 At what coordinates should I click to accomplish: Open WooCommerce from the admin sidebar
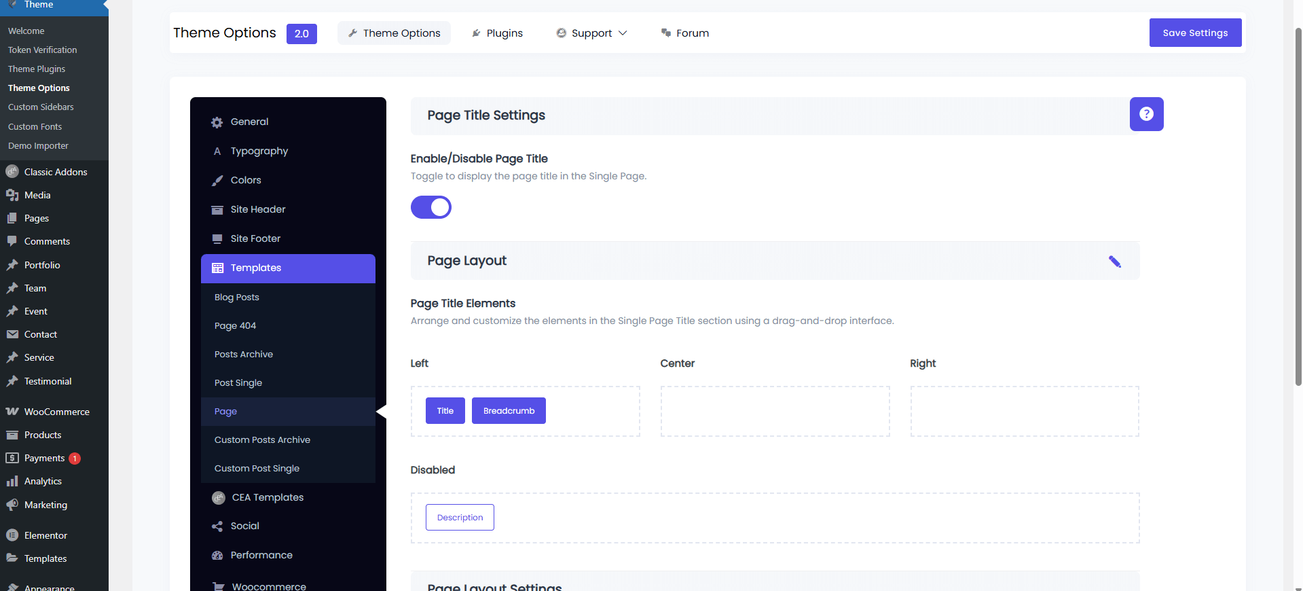click(56, 412)
